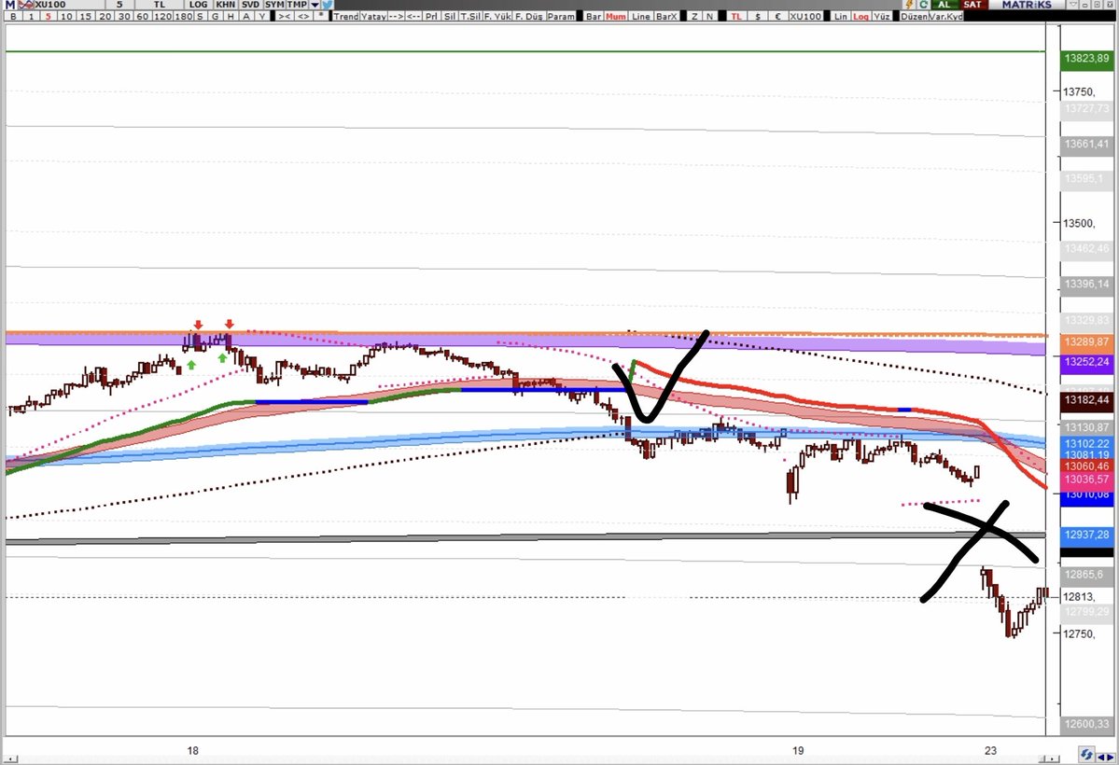The height and width of the screenshot is (765, 1119).
Task: Select the 120-minute period
Action: [x=162, y=16]
